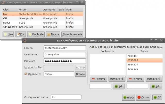The image size is (165, 104).
Task: Select topic ID 3684307
Action: (x=145, y=65)
